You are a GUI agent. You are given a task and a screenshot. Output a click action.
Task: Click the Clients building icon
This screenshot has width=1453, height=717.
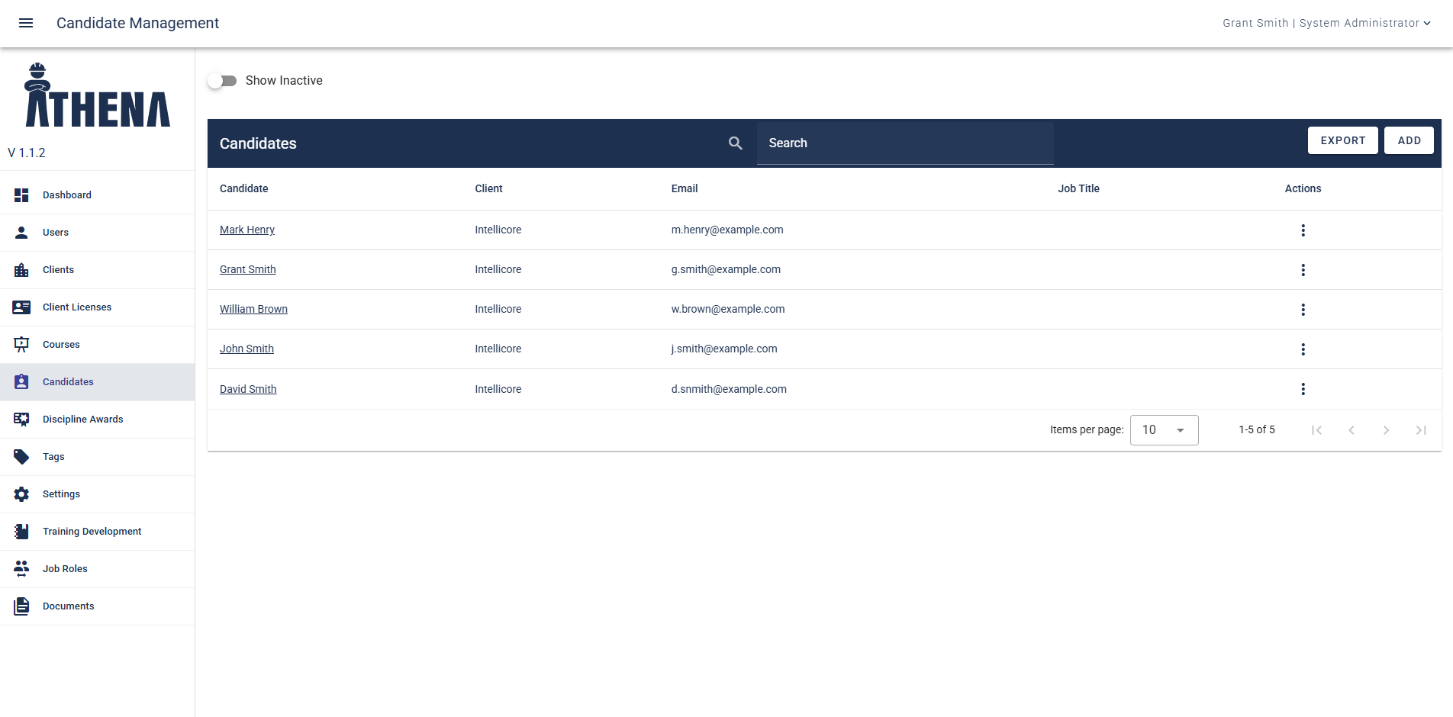point(21,270)
